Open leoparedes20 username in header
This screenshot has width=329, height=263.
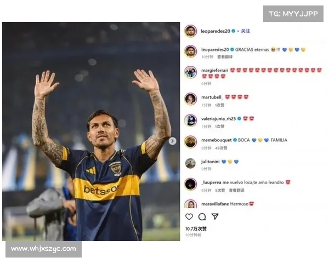[x=215, y=31]
